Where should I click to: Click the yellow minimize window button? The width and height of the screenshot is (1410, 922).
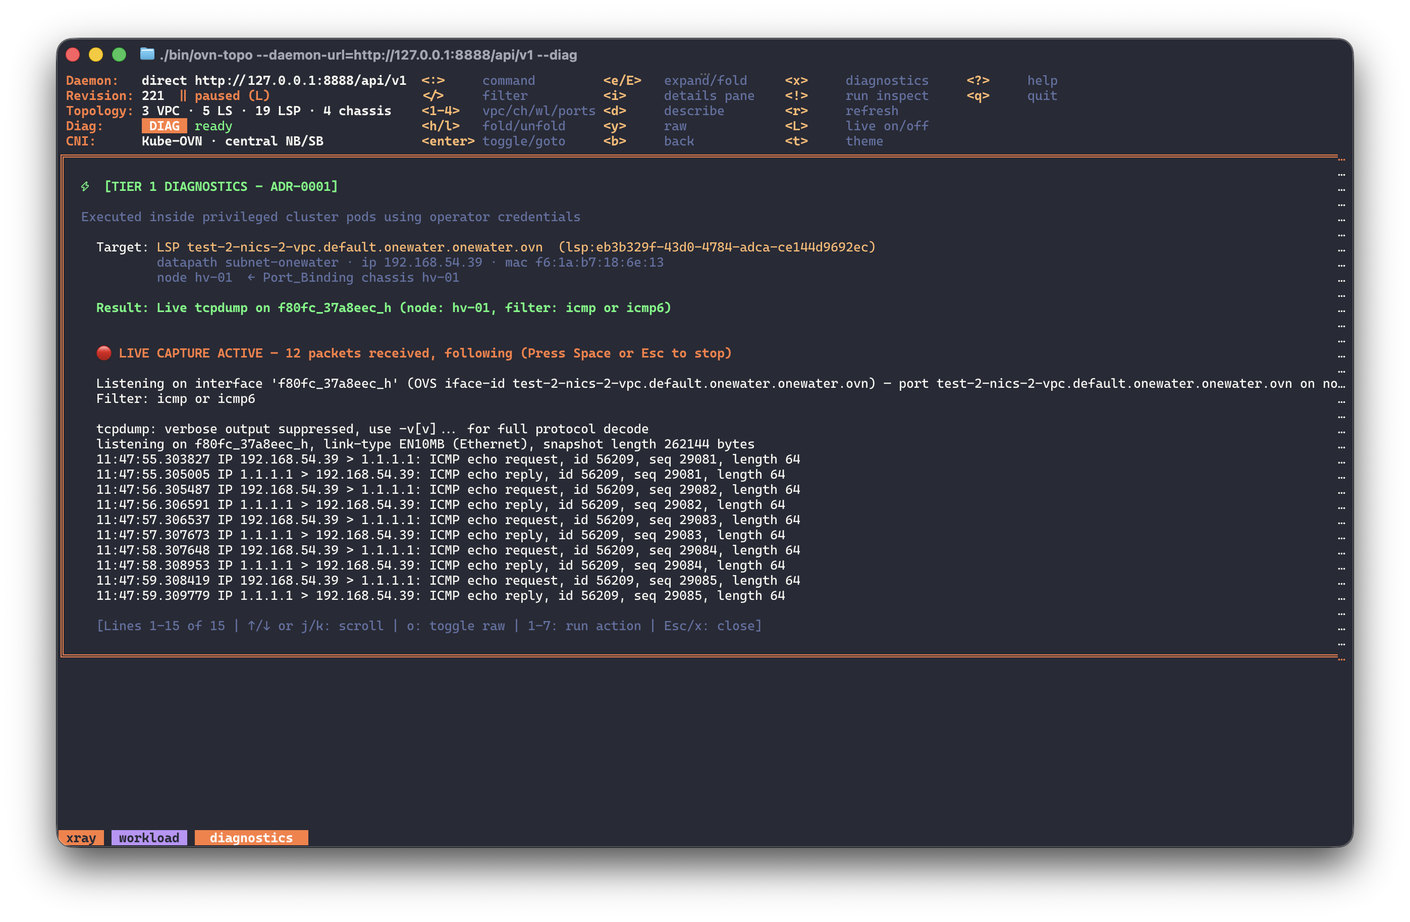(96, 55)
